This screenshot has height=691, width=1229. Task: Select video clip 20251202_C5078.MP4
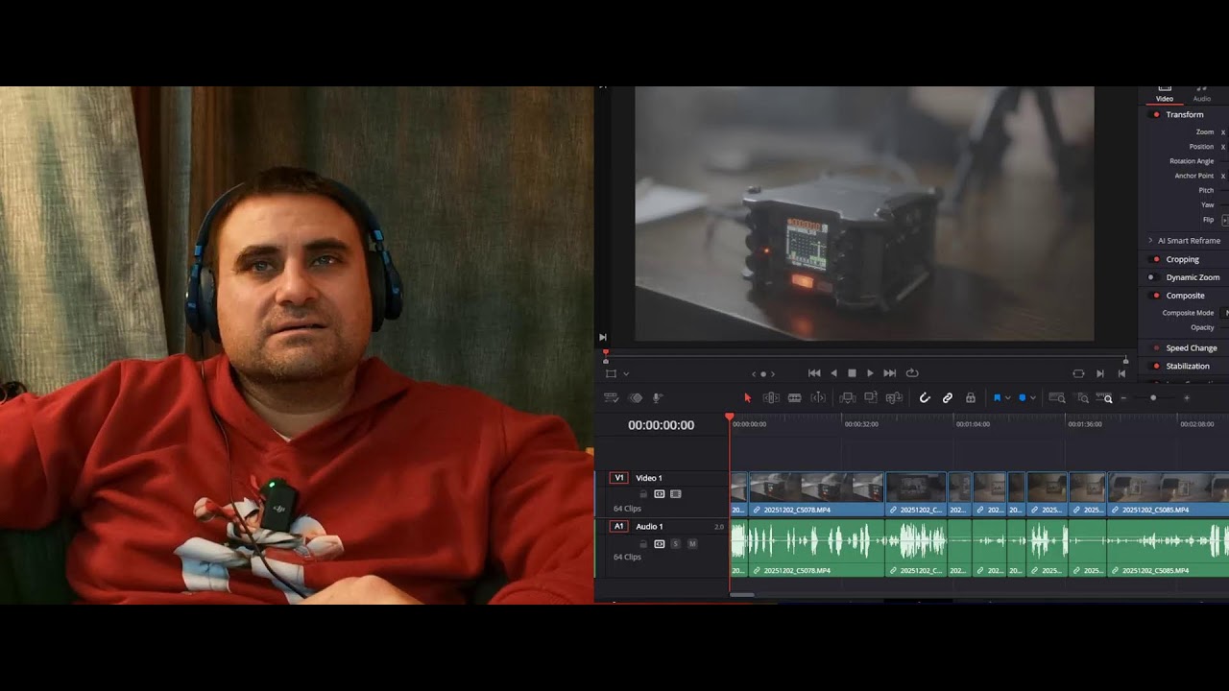pos(816,493)
